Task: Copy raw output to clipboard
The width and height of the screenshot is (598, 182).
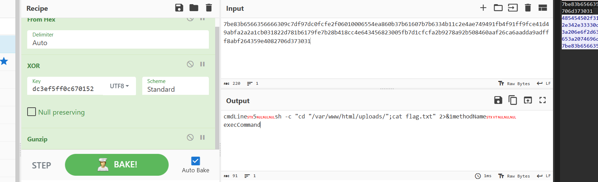Action: coord(513,100)
